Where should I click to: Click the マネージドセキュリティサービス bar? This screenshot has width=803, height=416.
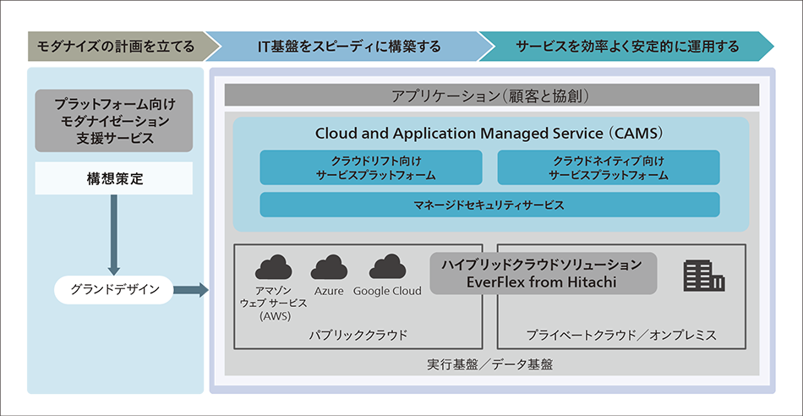489,205
